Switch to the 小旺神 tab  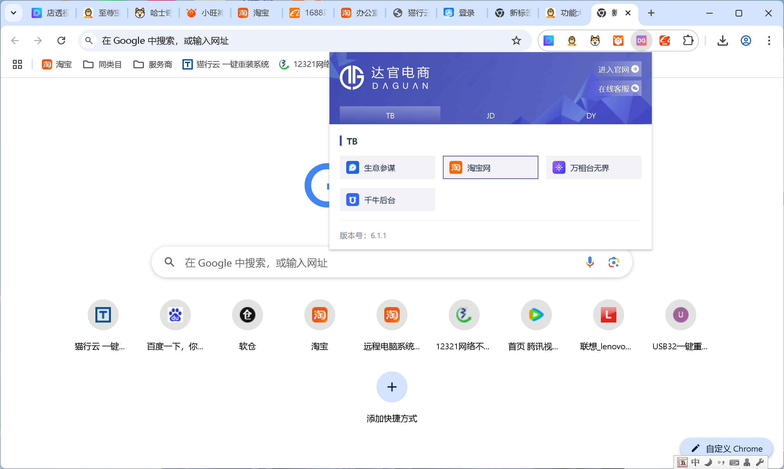205,13
